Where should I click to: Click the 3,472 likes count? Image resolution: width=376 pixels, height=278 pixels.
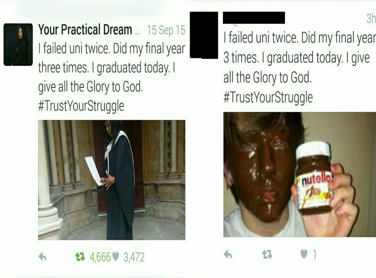(134, 257)
